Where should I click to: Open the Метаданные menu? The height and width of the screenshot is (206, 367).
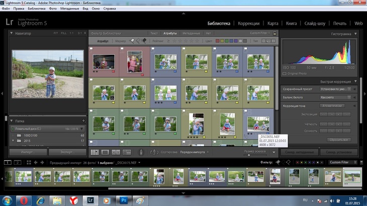coord(69,9)
